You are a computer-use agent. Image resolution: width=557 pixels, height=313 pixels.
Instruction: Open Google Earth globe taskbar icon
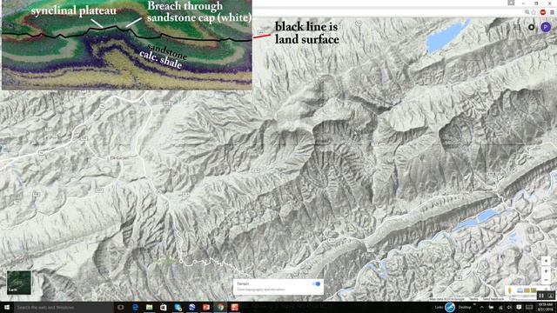click(191, 307)
